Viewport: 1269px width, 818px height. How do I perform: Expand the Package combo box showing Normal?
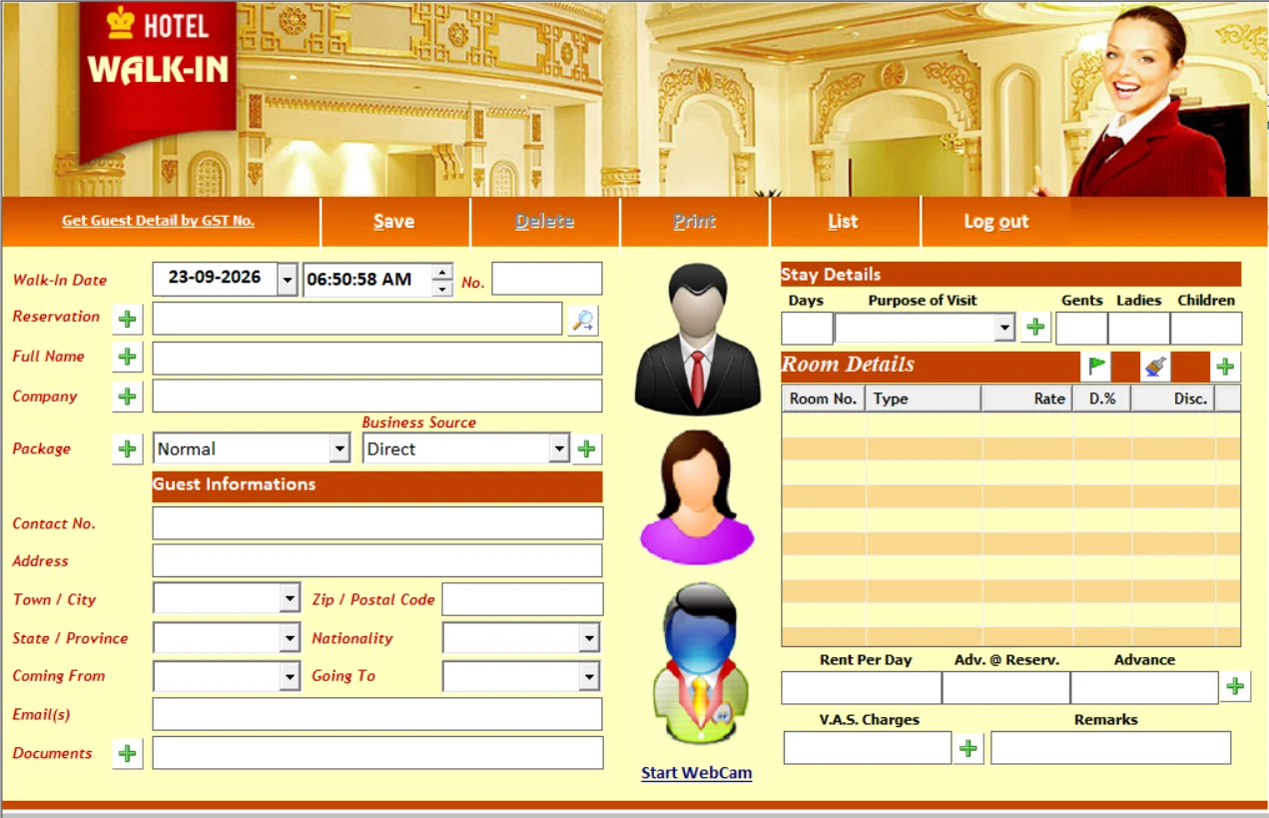coord(339,449)
